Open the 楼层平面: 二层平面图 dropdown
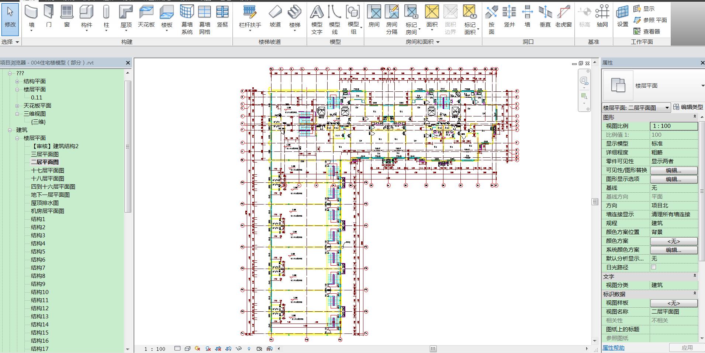 point(667,108)
